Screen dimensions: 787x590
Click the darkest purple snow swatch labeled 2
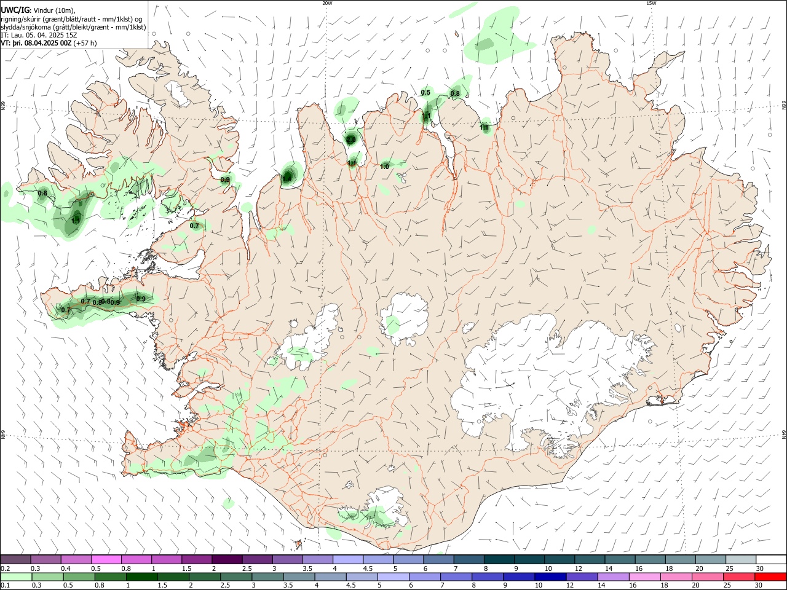[226, 559]
